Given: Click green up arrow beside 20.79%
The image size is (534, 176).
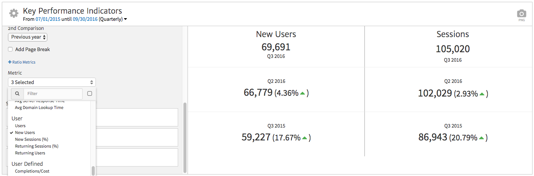Looking at the screenshot, I should 481,138.
